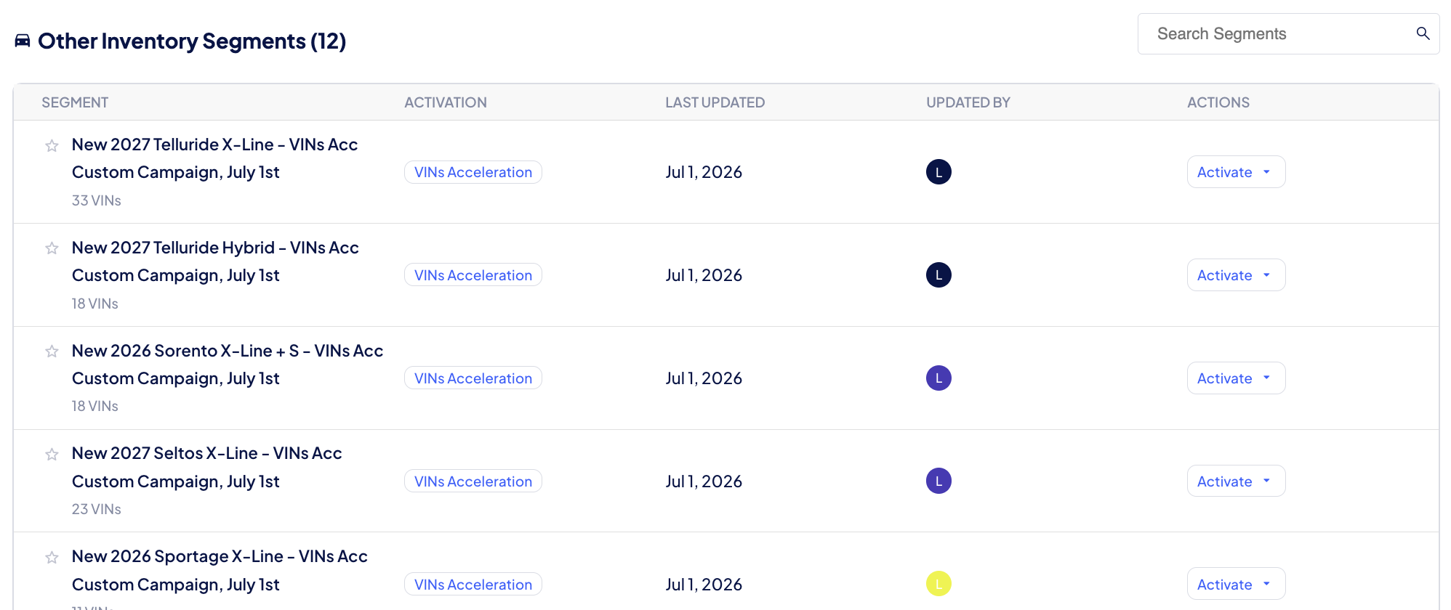This screenshot has width=1451, height=610.
Task: Click the UPDATED BY column header
Action: pos(968,102)
